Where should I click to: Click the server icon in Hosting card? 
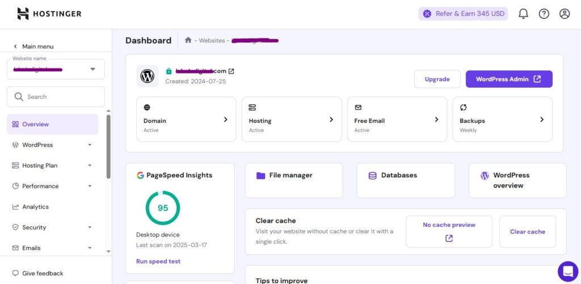[x=252, y=107]
